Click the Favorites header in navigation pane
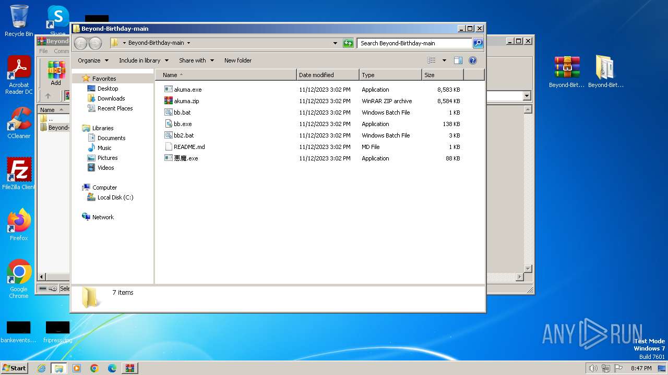Screen dimensions: 668x375 pyautogui.click(x=99, y=79)
